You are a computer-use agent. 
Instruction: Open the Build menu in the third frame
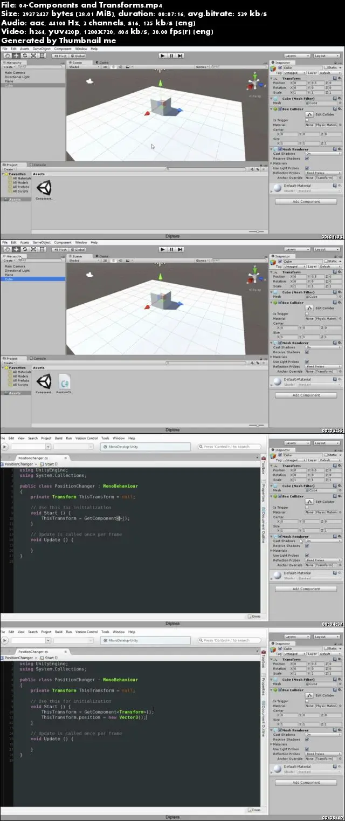pos(58,438)
